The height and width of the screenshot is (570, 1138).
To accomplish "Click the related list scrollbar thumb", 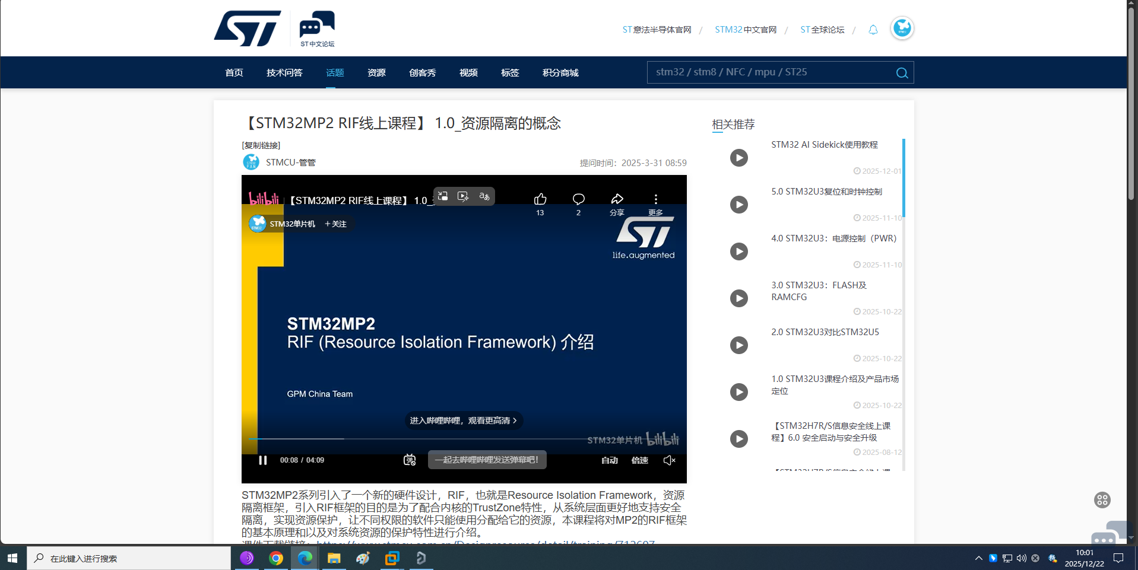I will coord(904,178).
